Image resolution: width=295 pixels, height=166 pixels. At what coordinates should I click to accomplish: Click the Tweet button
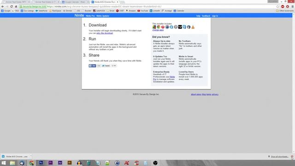click(106, 65)
